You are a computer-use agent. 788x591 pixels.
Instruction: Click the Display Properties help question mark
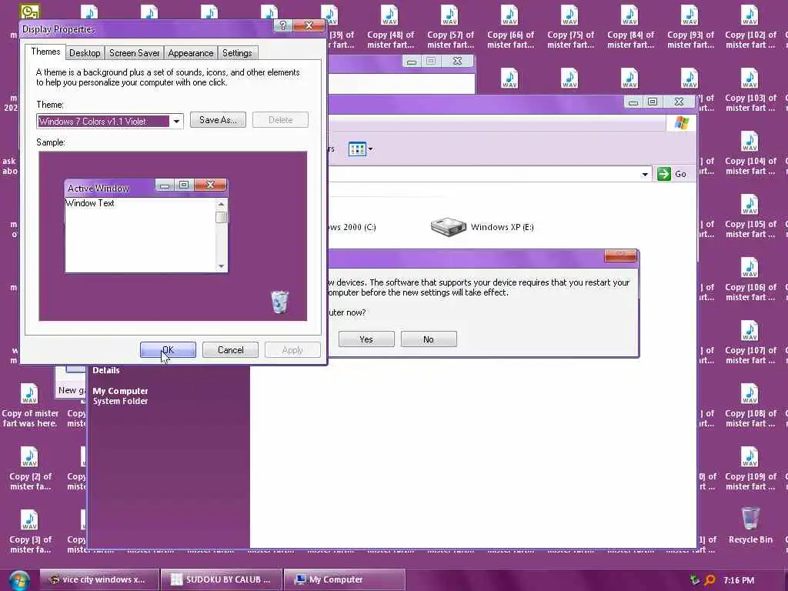click(283, 25)
